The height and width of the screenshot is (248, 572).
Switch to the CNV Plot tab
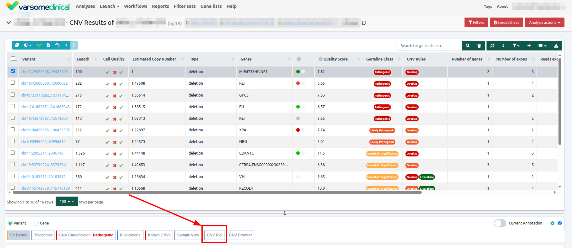(214, 235)
